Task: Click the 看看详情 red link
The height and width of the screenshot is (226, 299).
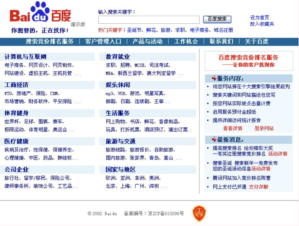Action: coord(233,128)
